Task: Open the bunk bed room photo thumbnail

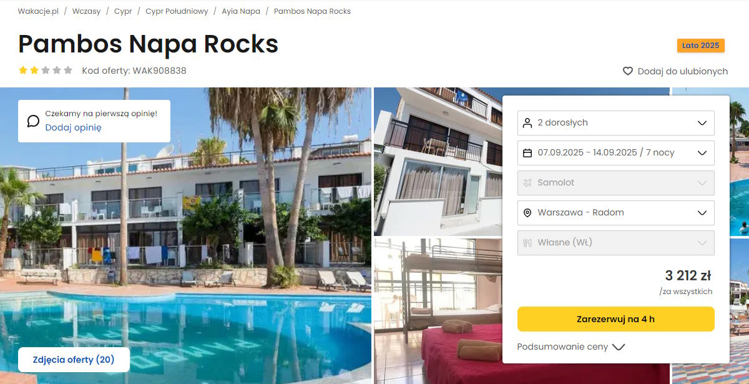Action: [438, 311]
